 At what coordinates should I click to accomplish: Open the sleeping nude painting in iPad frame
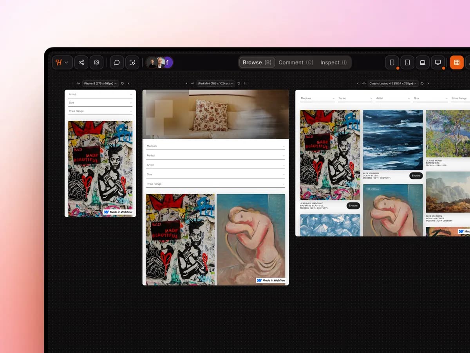[251, 239]
